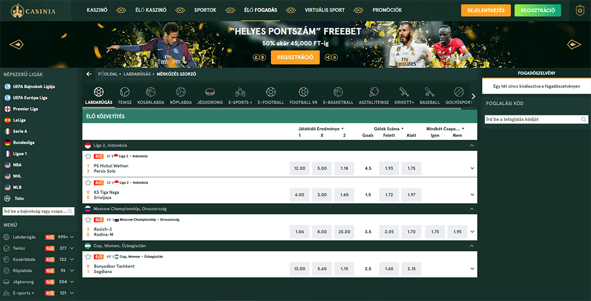The width and height of the screenshot is (591, 301).
Task: Choose the Jégkorong sport icon
Action: (210, 92)
